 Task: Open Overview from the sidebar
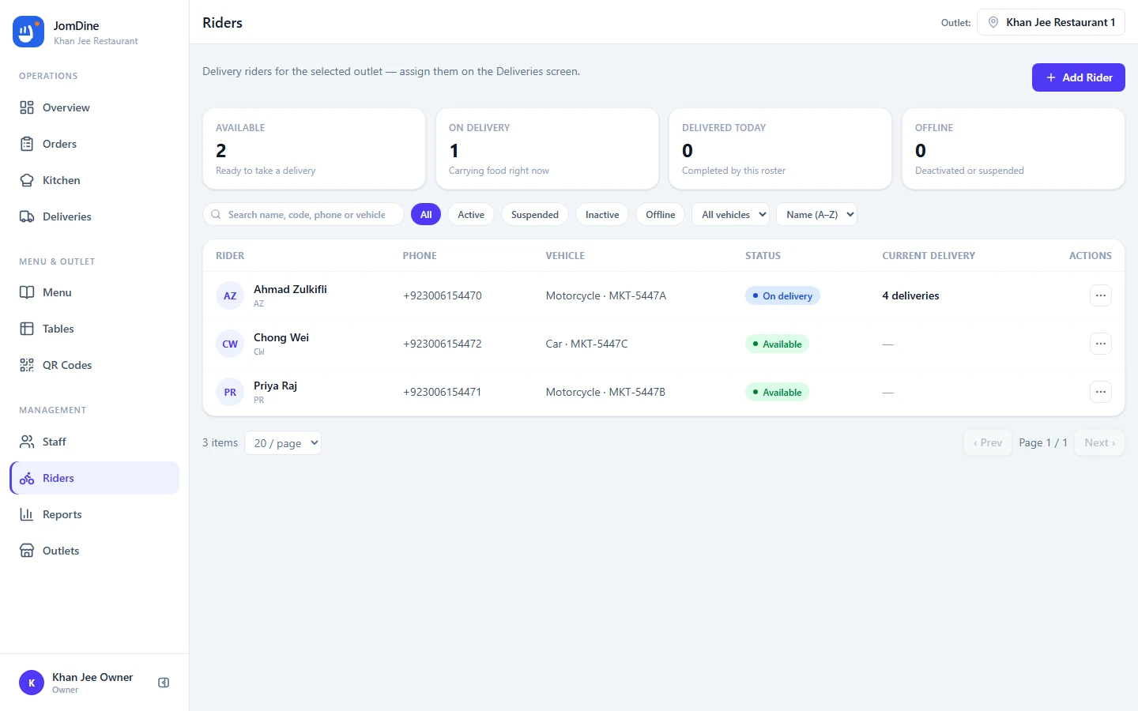pyautogui.click(x=95, y=107)
